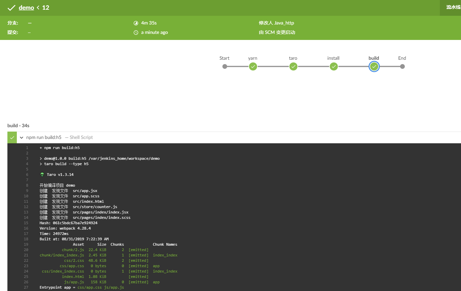
Task: Click log line number 27
Action: 26,287
